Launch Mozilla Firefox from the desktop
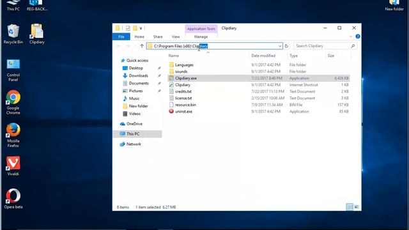The width and height of the screenshot is (409, 230). [13, 135]
